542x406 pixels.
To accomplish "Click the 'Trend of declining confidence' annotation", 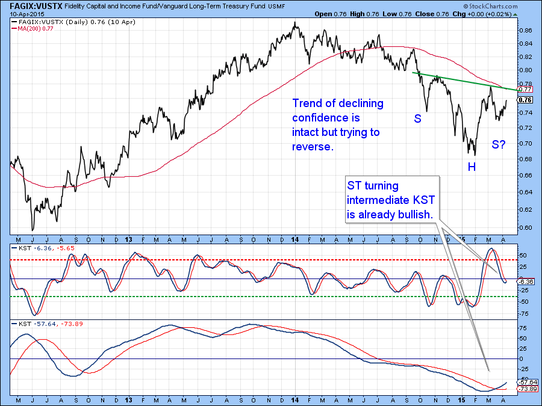I will (x=338, y=125).
